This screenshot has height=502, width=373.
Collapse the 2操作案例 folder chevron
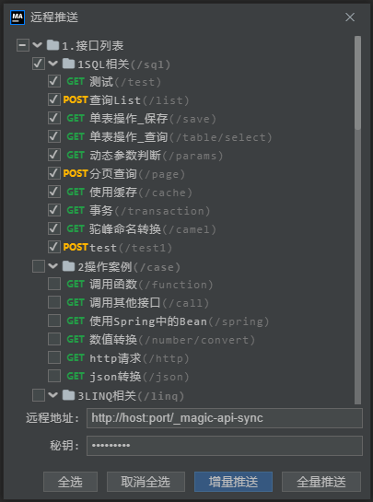coord(53,266)
